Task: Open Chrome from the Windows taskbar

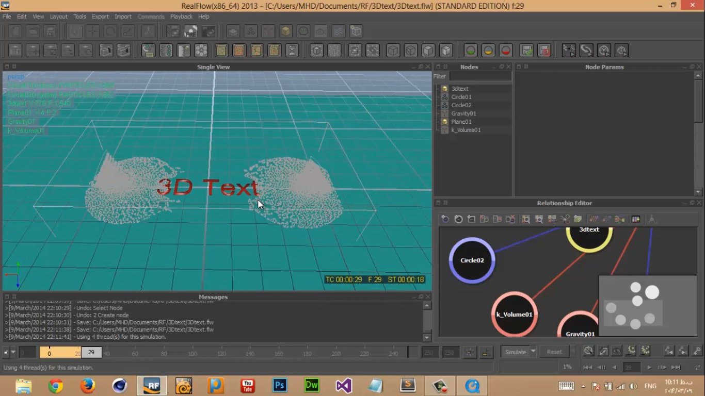Action: point(56,385)
